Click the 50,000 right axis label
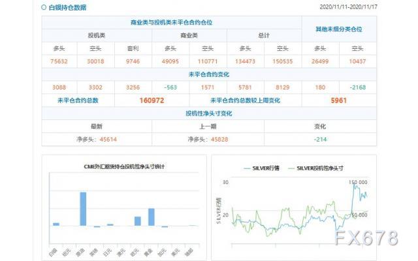The width and height of the screenshot is (418, 261). click(x=359, y=215)
